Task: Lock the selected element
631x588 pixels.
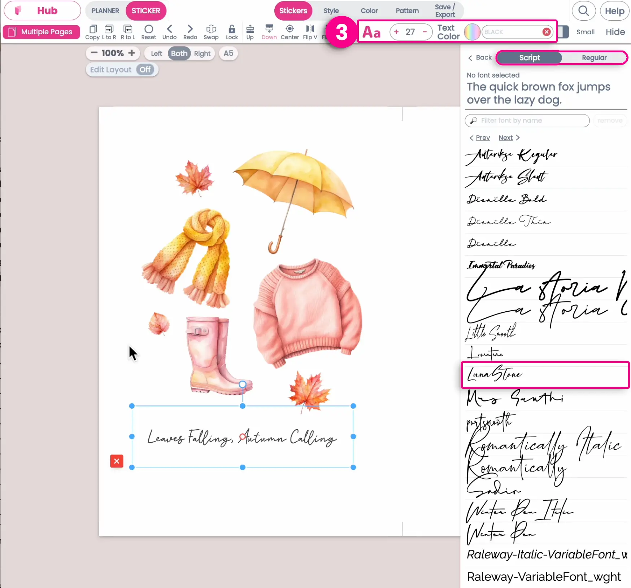Action: tap(232, 32)
